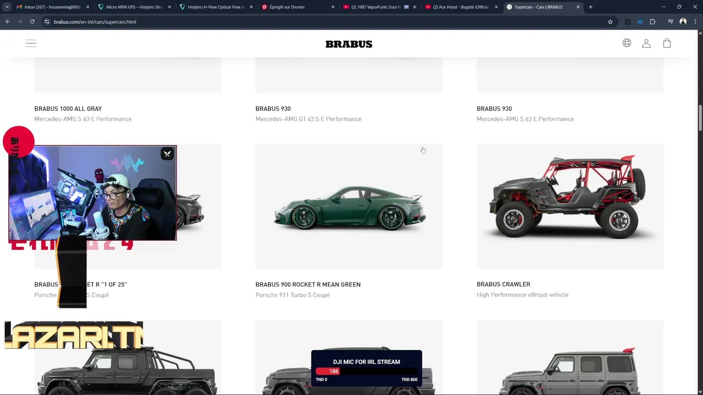Open BRABUS 930 AMG S 63 listing
This screenshot has height=395, width=703.
coord(494,109)
